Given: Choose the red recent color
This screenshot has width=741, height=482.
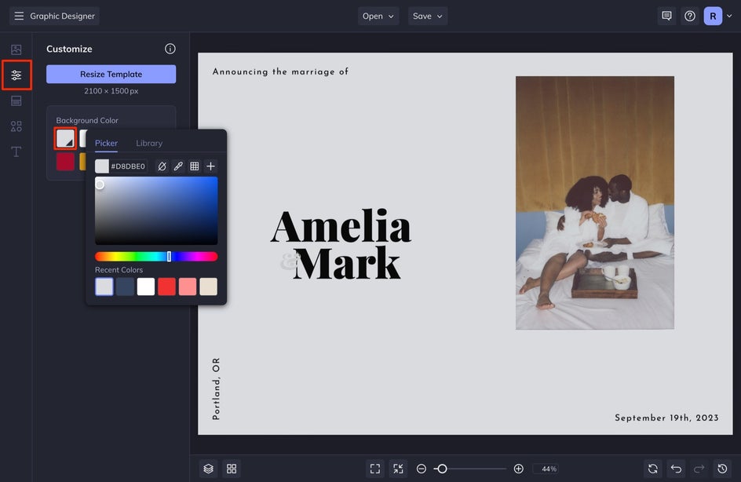Looking at the screenshot, I should click(167, 287).
